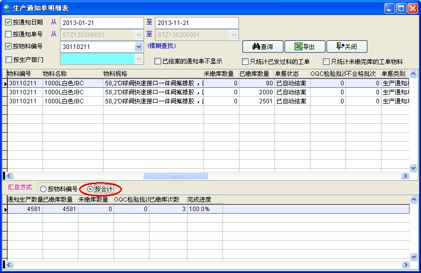Click the 关闭 exit door button
The width and height of the screenshot is (421, 273).
[x=346, y=46]
